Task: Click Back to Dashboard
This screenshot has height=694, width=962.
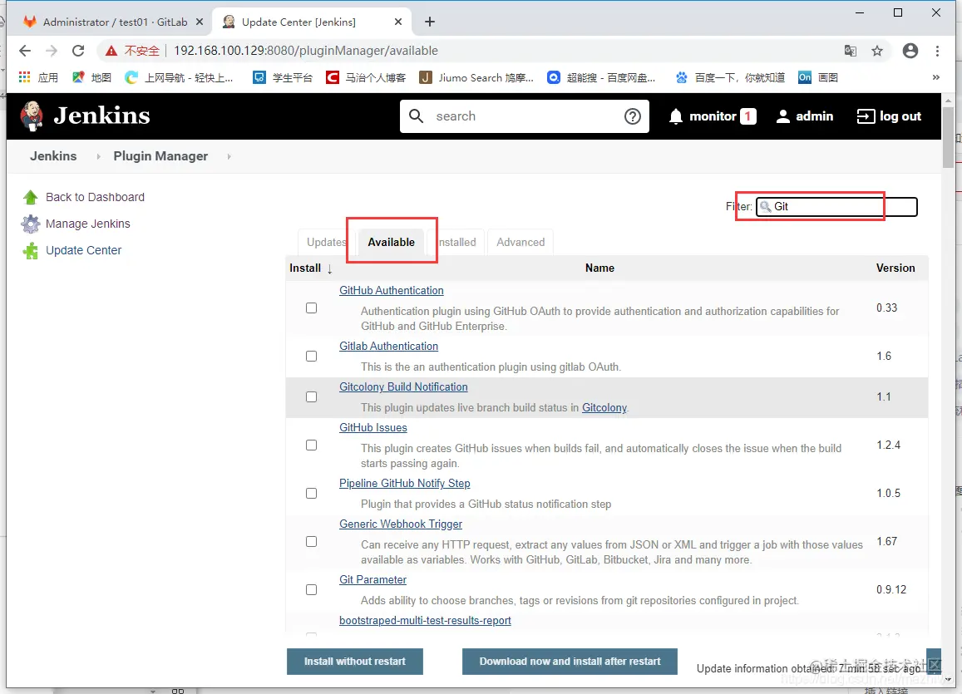Action: click(x=95, y=198)
